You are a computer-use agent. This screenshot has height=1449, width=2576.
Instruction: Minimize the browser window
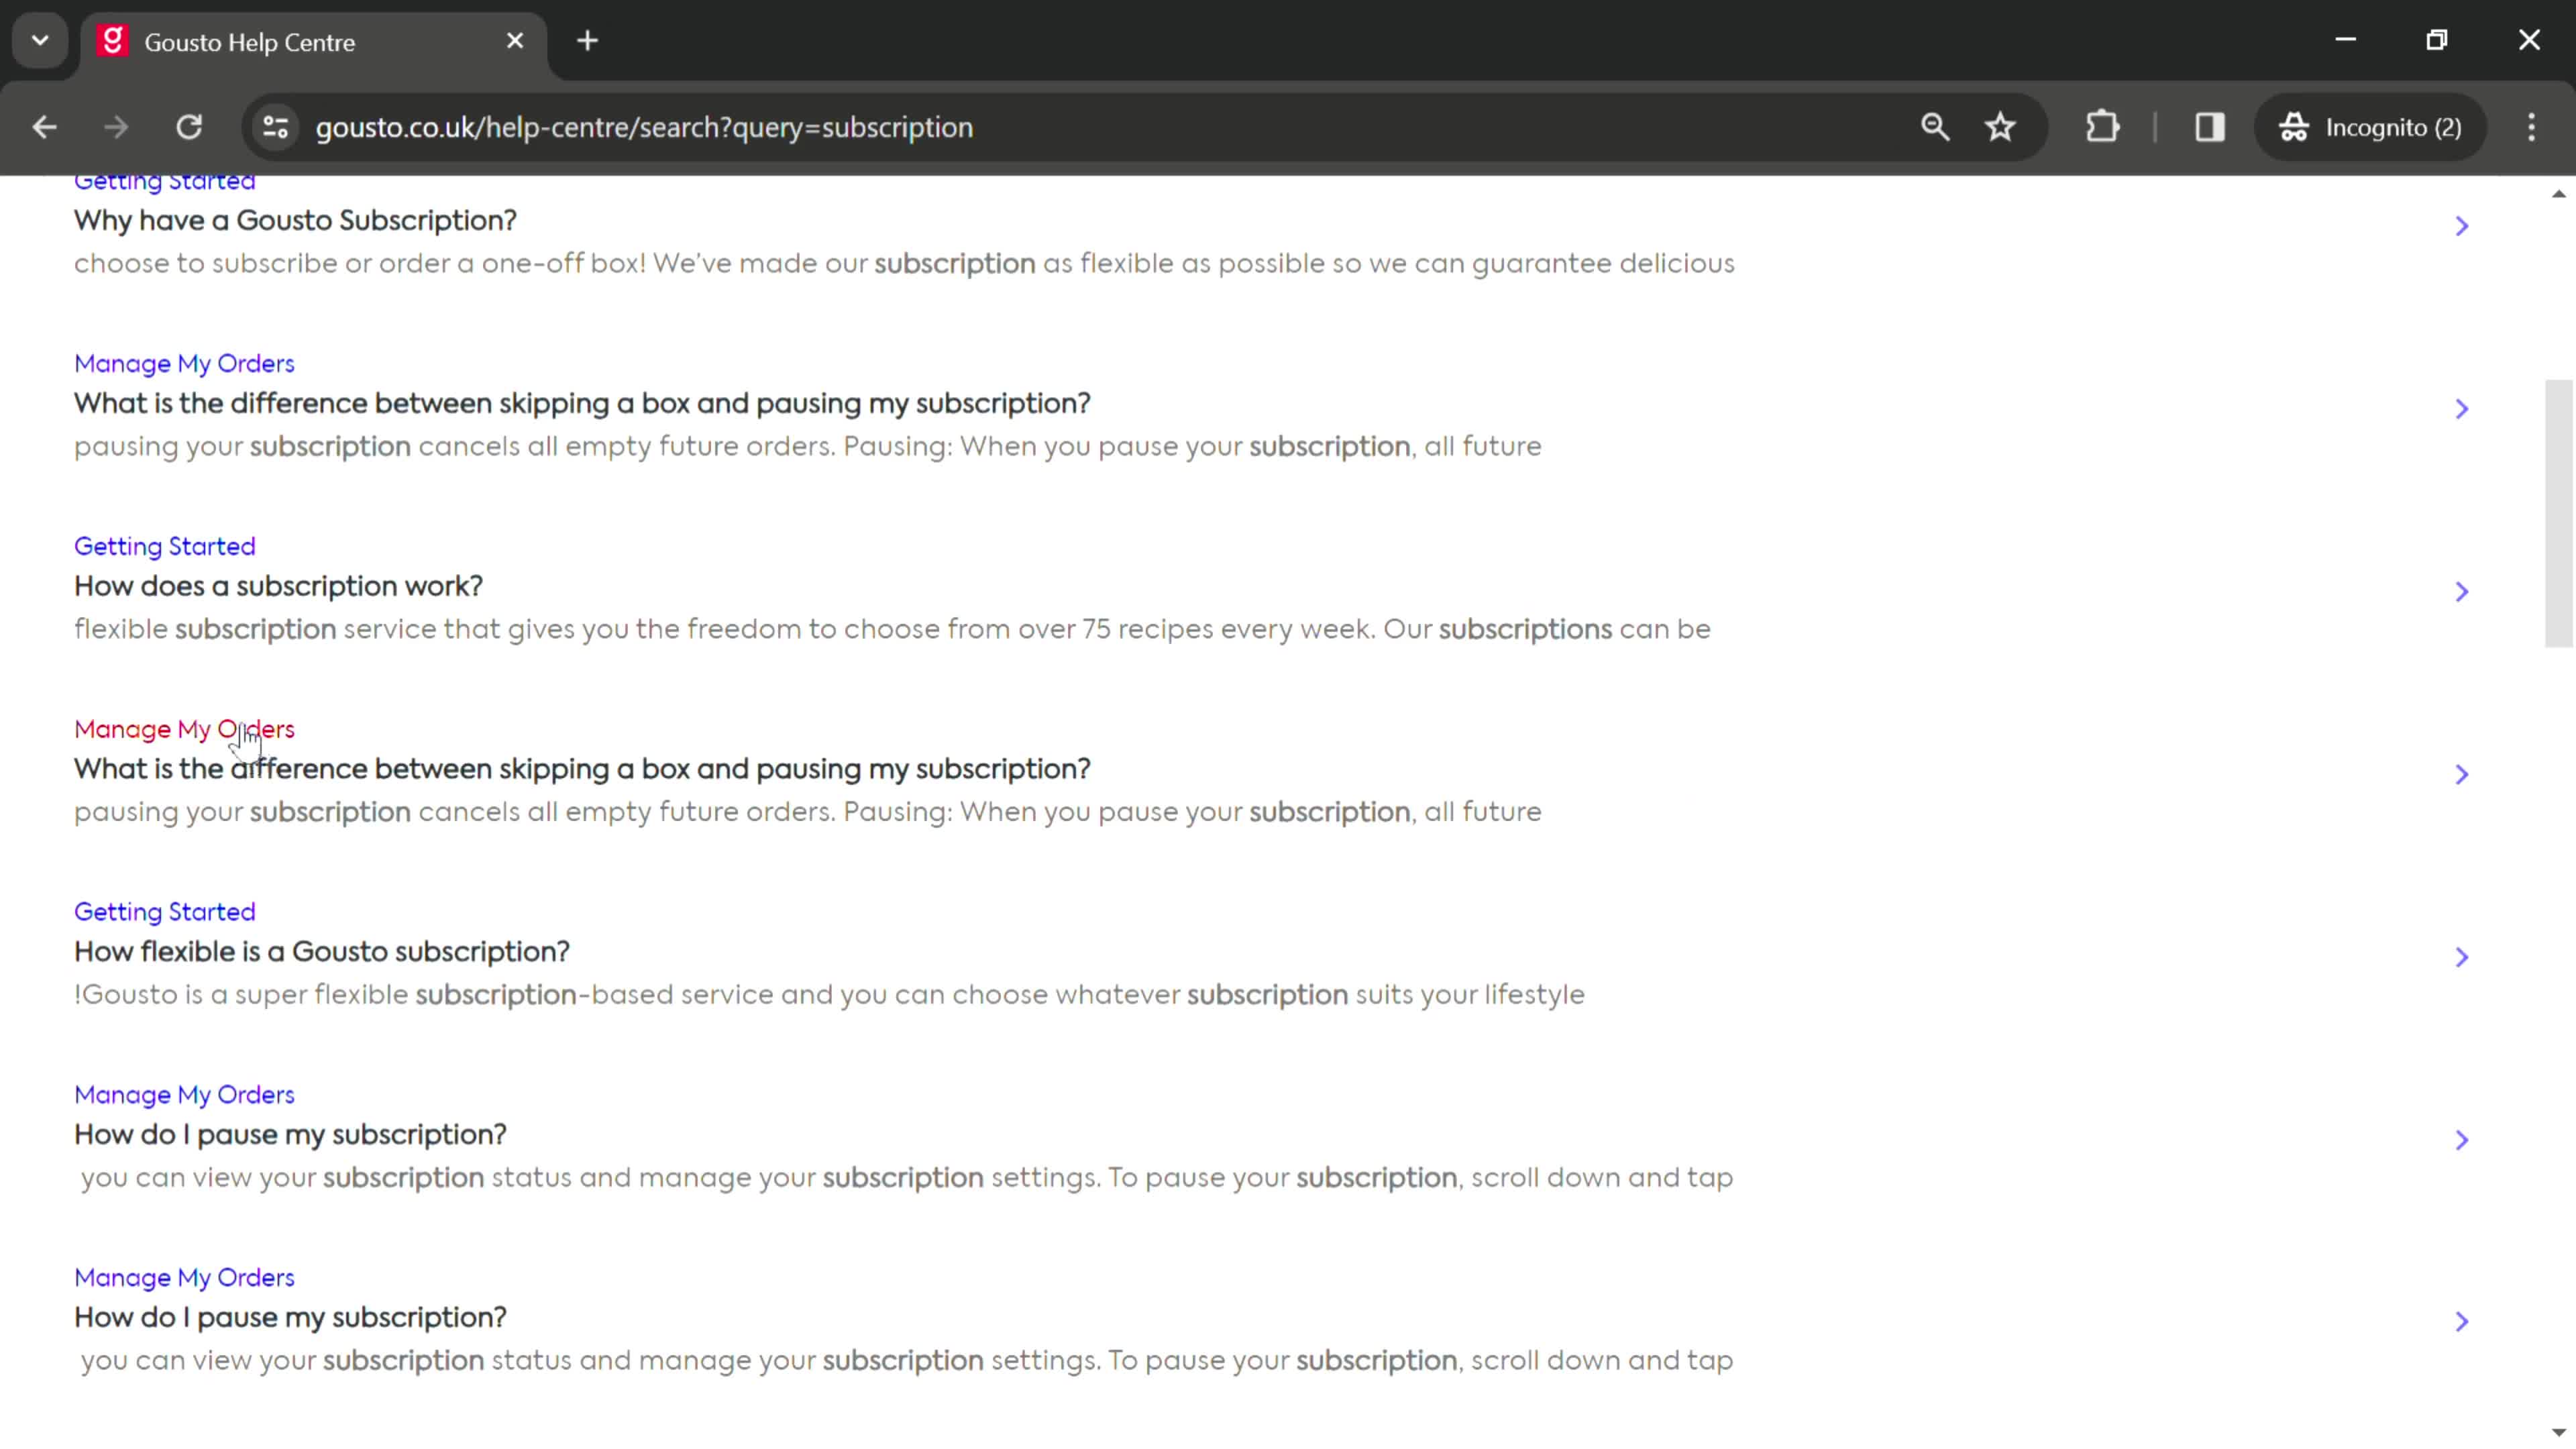[2346, 40]
